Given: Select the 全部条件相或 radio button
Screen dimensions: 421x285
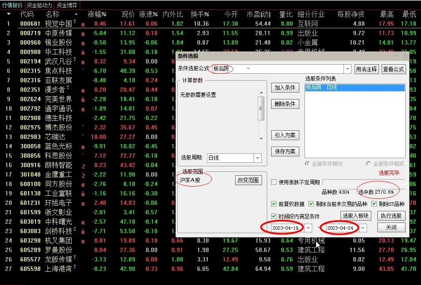Looking at the screenshot, I should coord(368,164).
